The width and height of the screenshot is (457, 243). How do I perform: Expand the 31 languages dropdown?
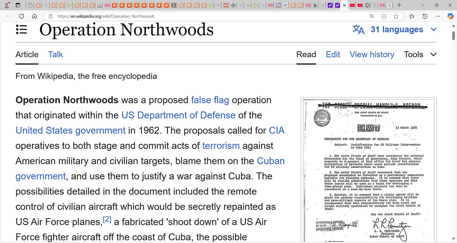[x=395, y=30]
